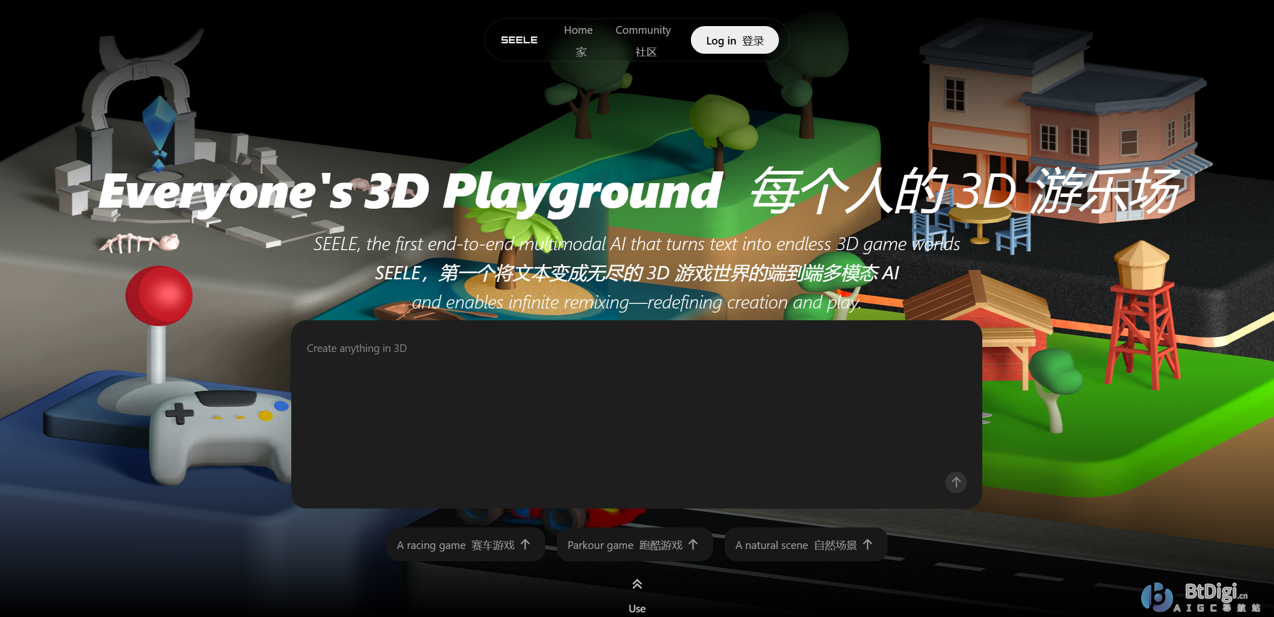The width and height of the screenshot is (1274, 617).
Task: Expand section with double chevron up icon
Action: coord(637,584)
